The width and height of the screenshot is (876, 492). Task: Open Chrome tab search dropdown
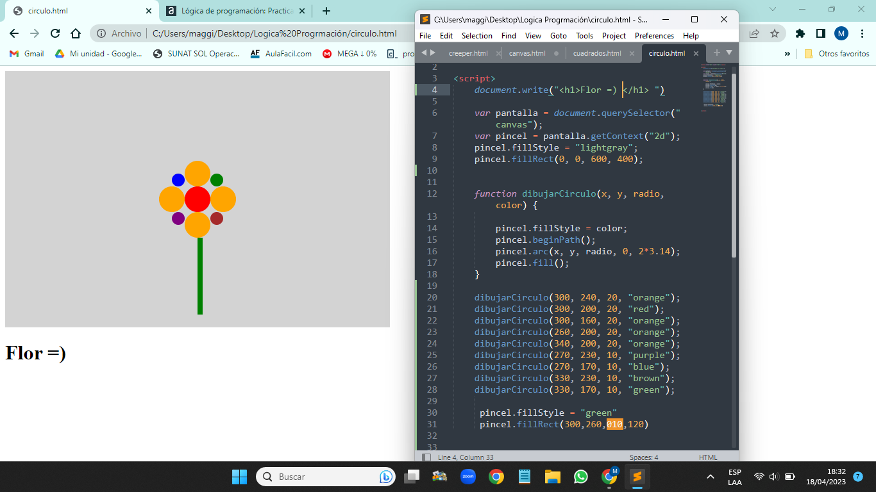pyautogui.click(x=772, y=9)
